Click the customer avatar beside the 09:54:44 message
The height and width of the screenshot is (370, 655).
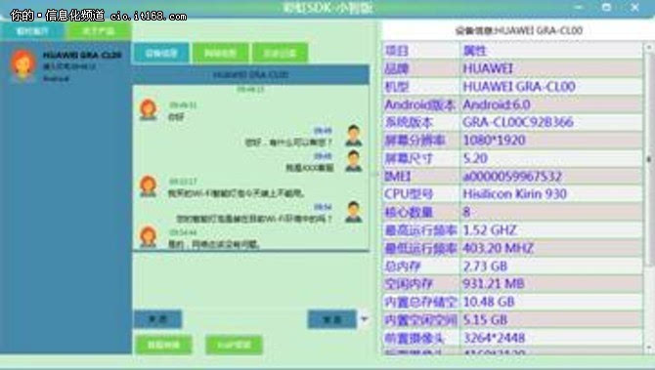pos(149,237)
